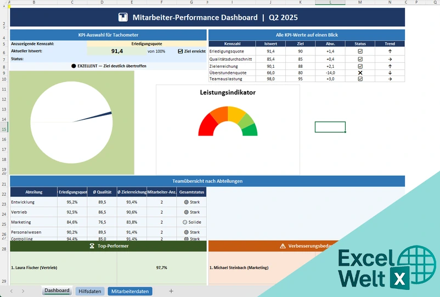The image size is (440, 297).
Task: Select the Personalwesen Zielerreichung 91,4%
Action: click(132, 232)
